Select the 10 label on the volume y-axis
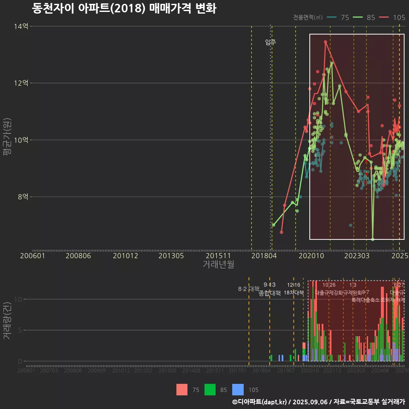The image size is (409, 409). point(18,300)
